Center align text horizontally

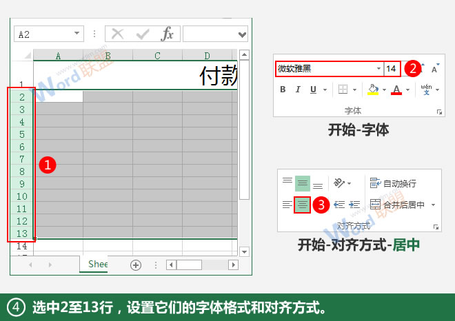pos(303,205)
